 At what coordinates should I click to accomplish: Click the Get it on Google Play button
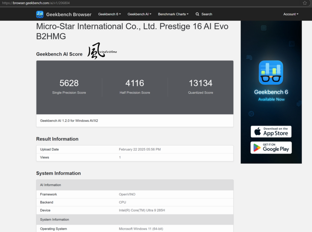(271, 148)
